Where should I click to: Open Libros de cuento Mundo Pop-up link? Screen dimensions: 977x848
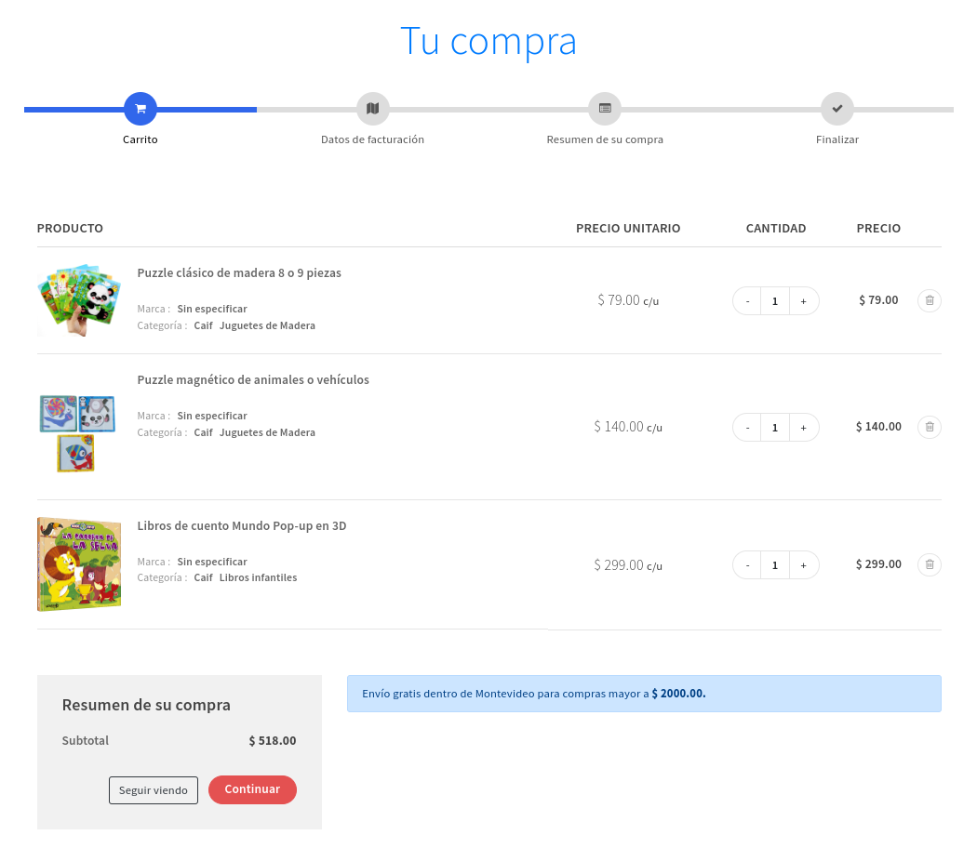click(242, 526)
